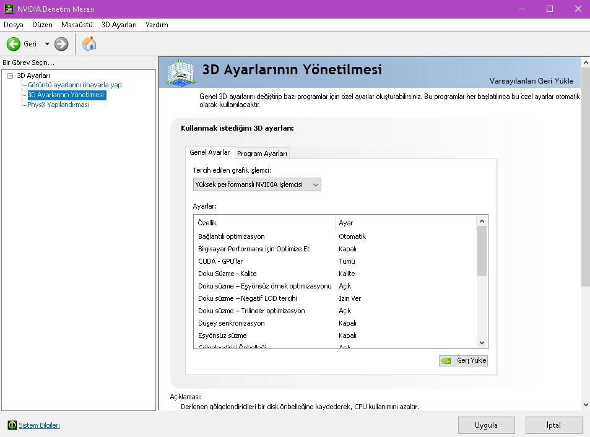The height and width of the screenshot is (437, 590).
Task: Collapse the 3D Ayarları tree node
Action: (x=10, y=76)
